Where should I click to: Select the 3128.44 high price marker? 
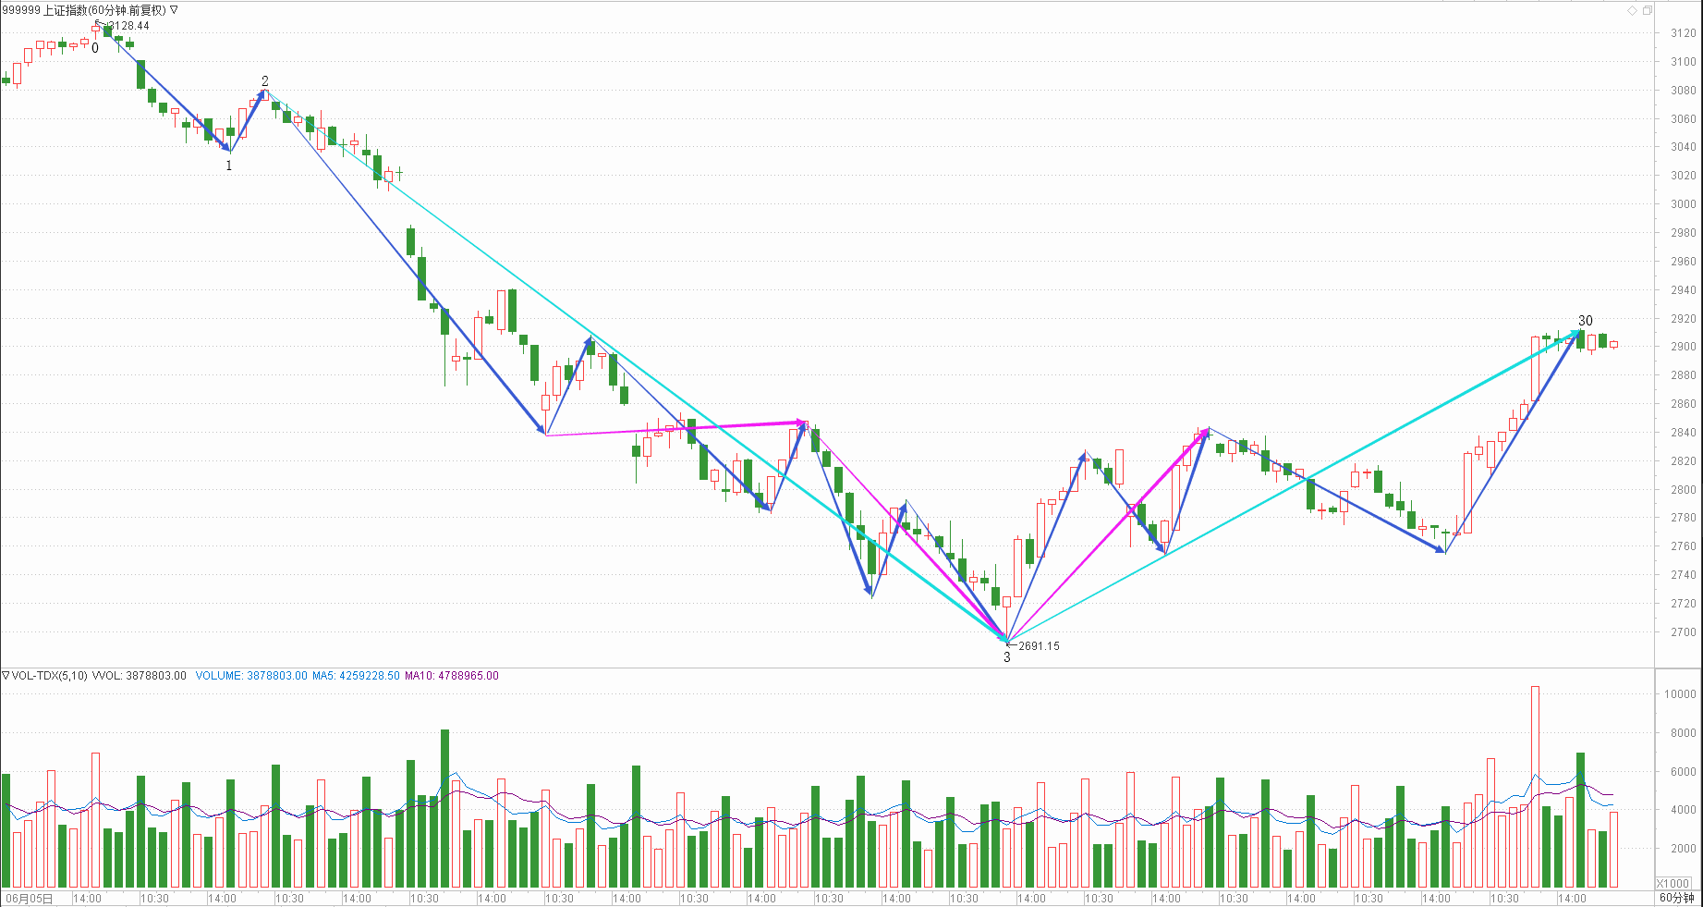pos(128,26)
